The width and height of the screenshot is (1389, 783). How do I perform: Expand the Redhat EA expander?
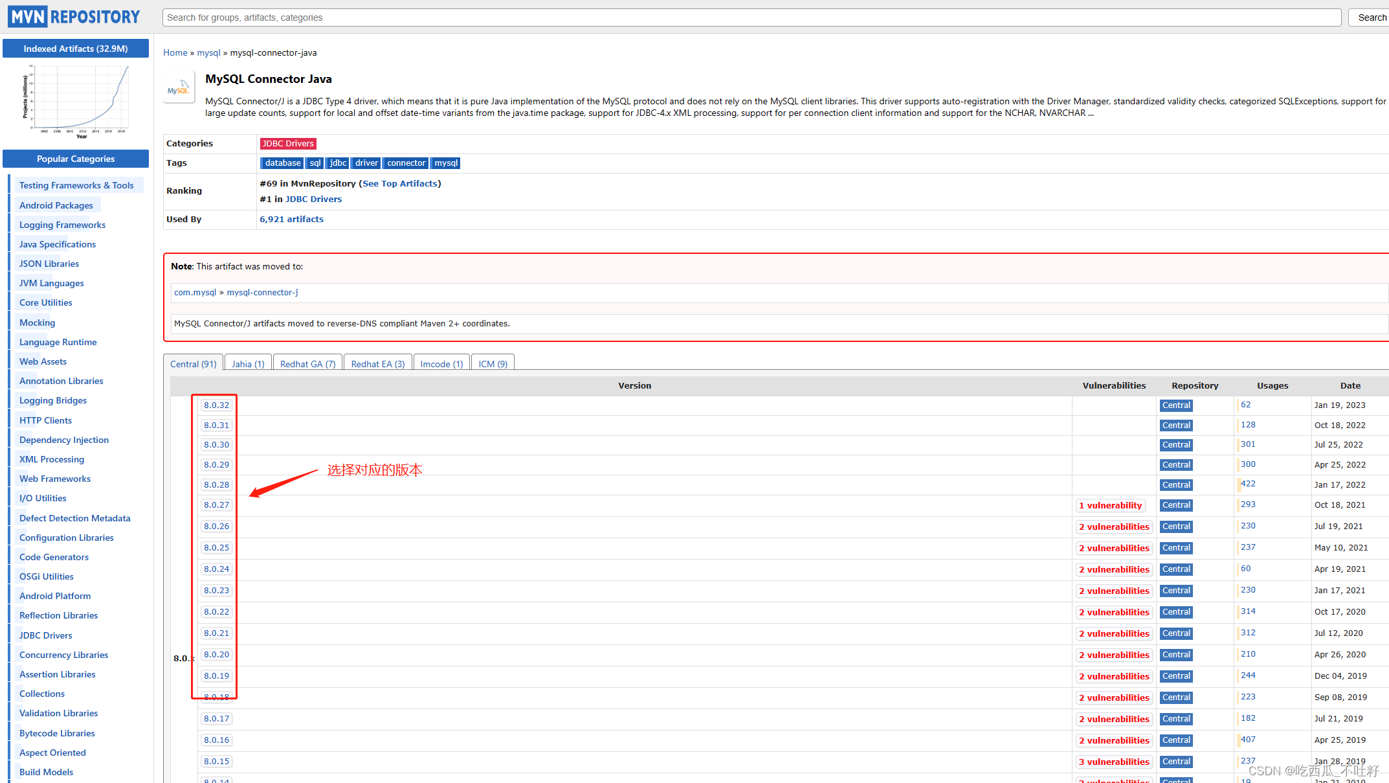tap(377, 364)
